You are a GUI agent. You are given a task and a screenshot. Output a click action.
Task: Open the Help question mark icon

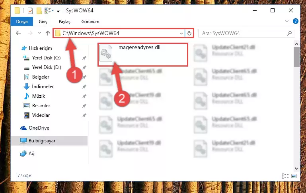[x=296, y=21]
